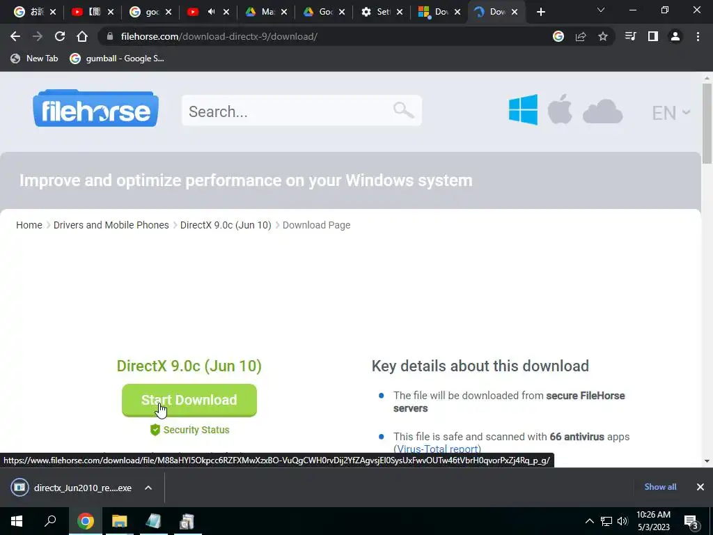Close the downloads bar
Viewport: 713px width, 535px height.
point(700,487)
